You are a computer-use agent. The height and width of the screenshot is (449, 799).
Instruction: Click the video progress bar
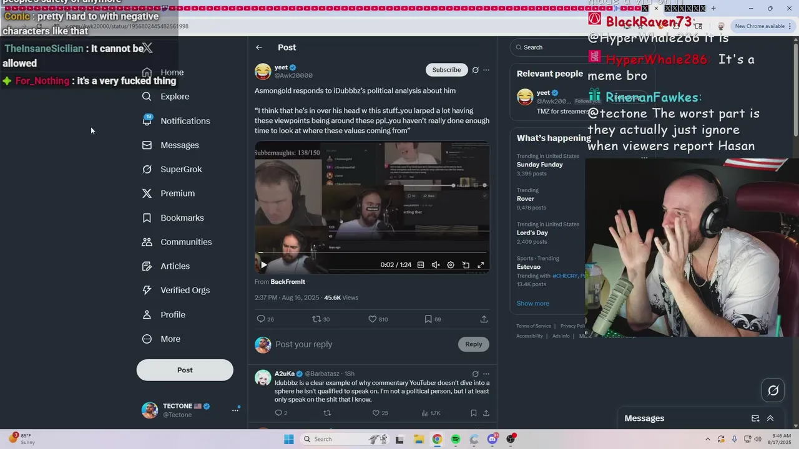click(x=372, y=253)
